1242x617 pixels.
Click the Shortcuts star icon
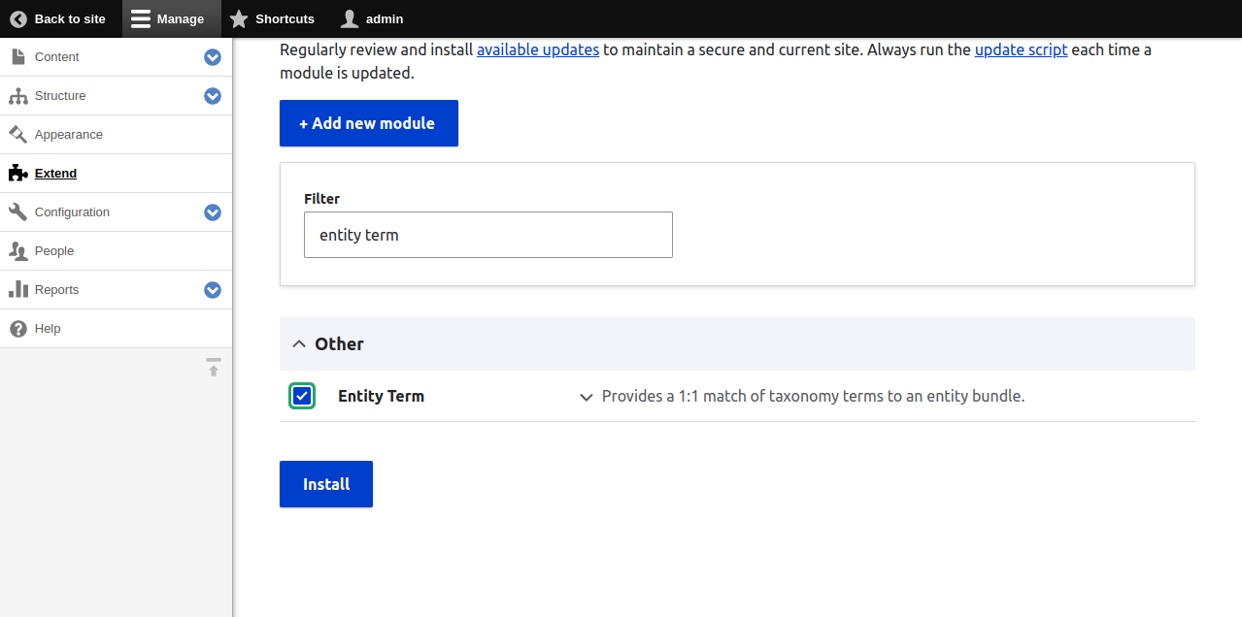coord(236,17)
